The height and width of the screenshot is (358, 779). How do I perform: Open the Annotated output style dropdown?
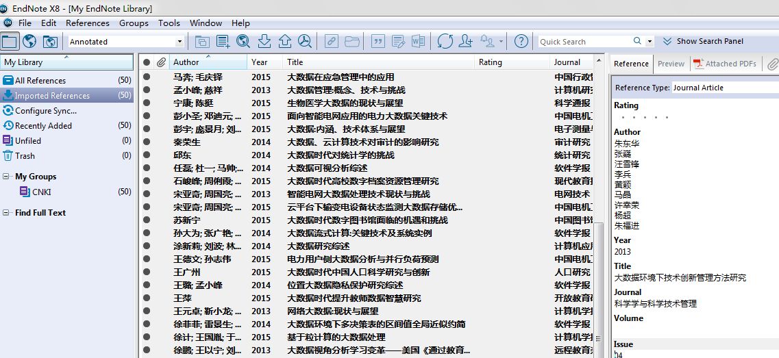point(180,42)
